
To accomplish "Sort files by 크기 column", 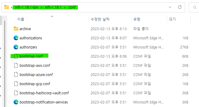I will point(172,19).
